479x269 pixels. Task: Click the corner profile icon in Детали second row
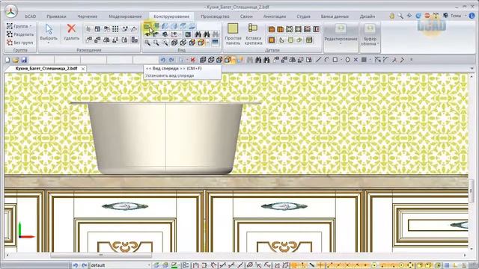(x=281, y=40)
